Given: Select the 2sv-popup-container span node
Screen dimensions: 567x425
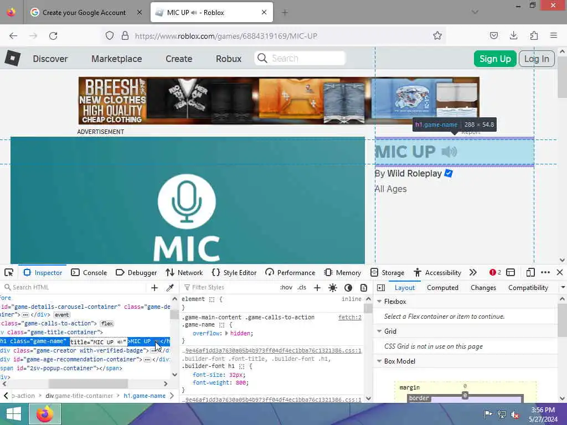Looking at the screenshot, I should pyautogui.click(x=61, y=368).
